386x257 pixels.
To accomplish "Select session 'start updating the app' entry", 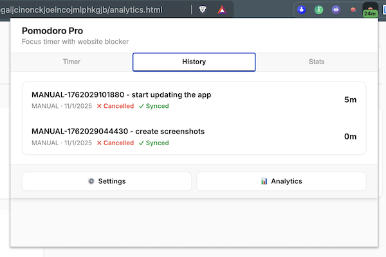I will [194, 100].
